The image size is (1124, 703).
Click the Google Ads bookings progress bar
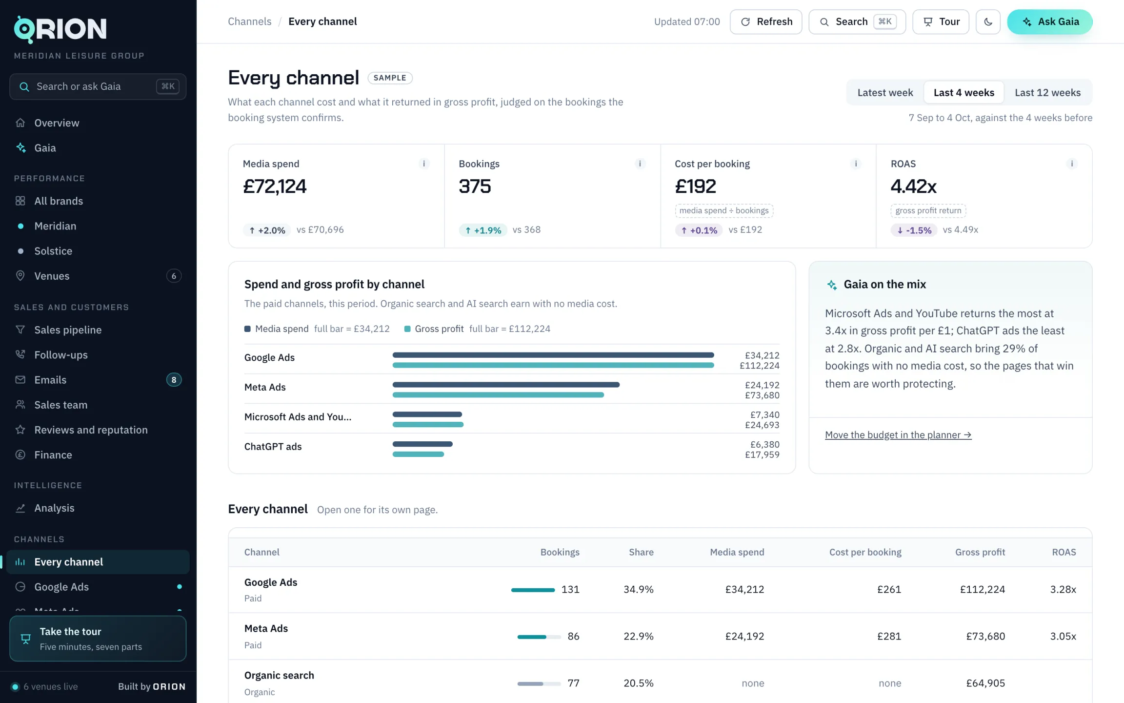click(x=533, y=590)
